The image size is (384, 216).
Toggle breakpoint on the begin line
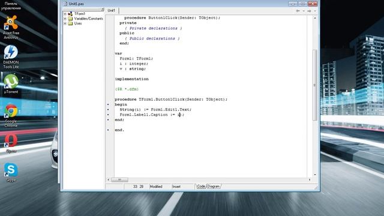tap(108, 104)
